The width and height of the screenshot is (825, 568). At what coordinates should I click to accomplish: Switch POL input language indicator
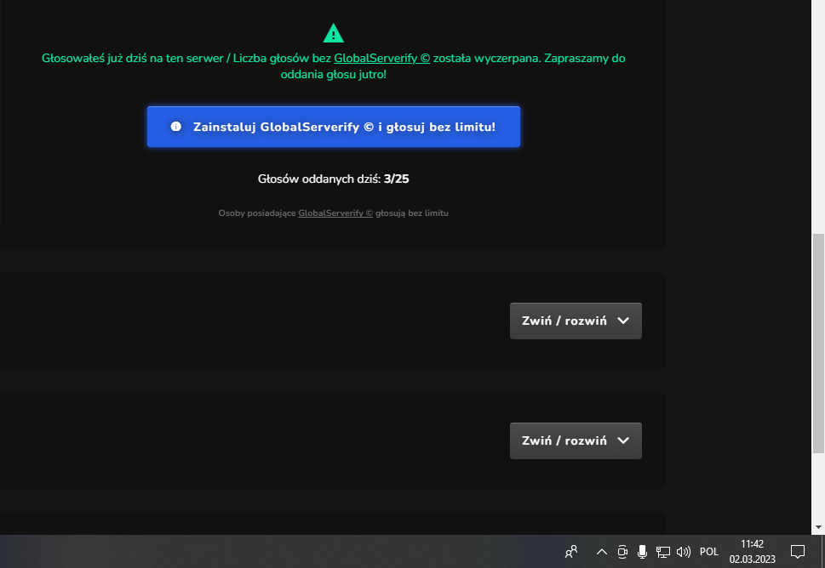coord(708,552)
